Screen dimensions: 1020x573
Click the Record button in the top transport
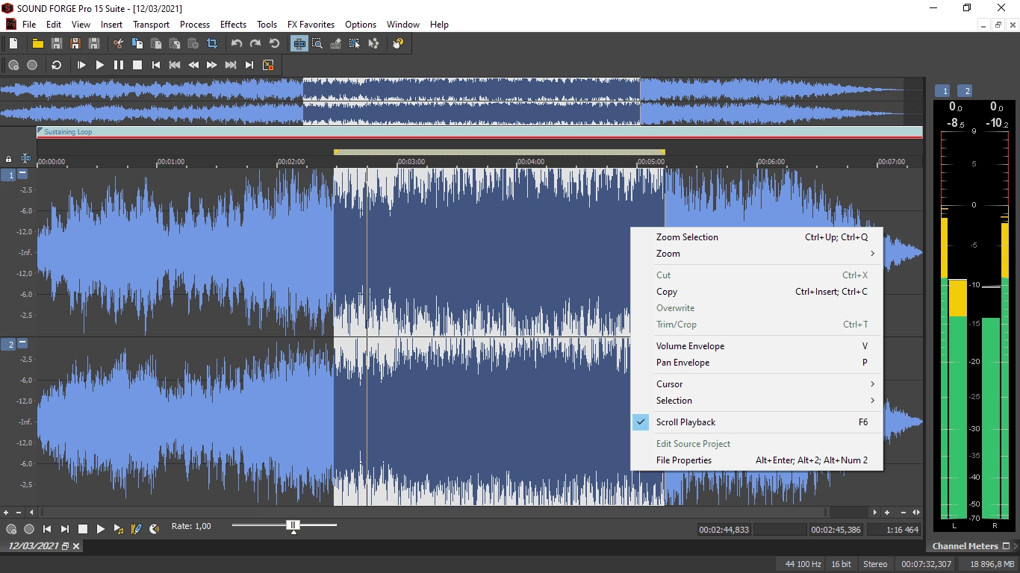pyautogui.click(x=32, y=65)
